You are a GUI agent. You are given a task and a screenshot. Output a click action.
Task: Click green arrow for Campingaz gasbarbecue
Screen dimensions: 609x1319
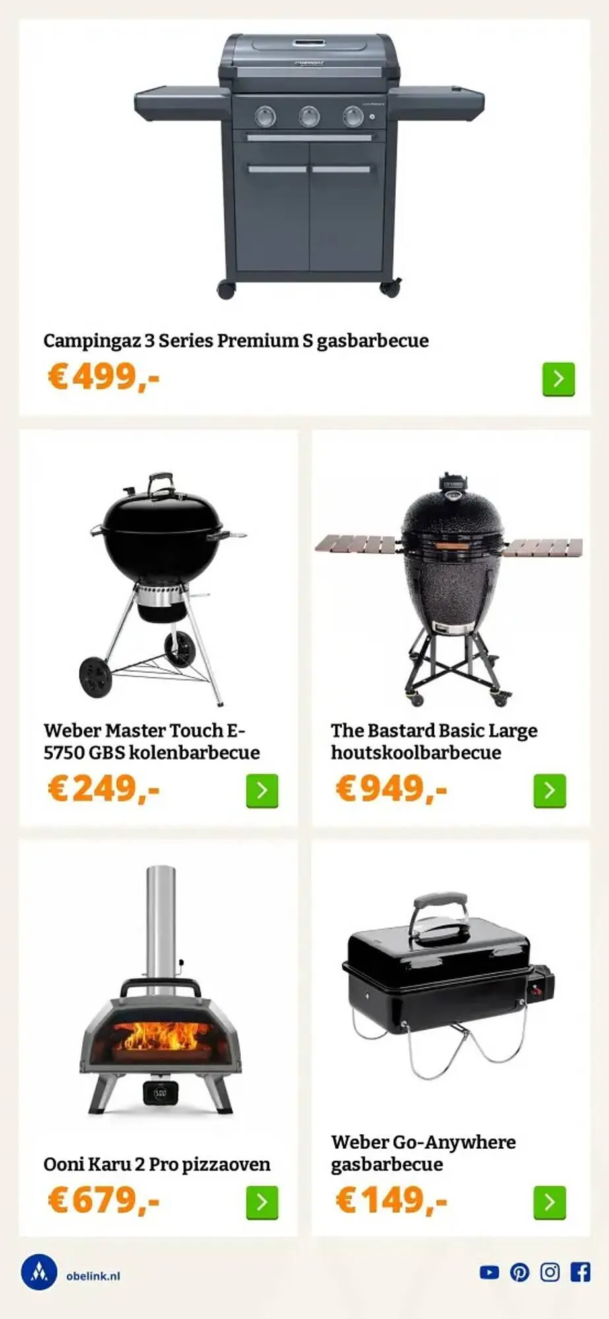(x=558, y=379)
